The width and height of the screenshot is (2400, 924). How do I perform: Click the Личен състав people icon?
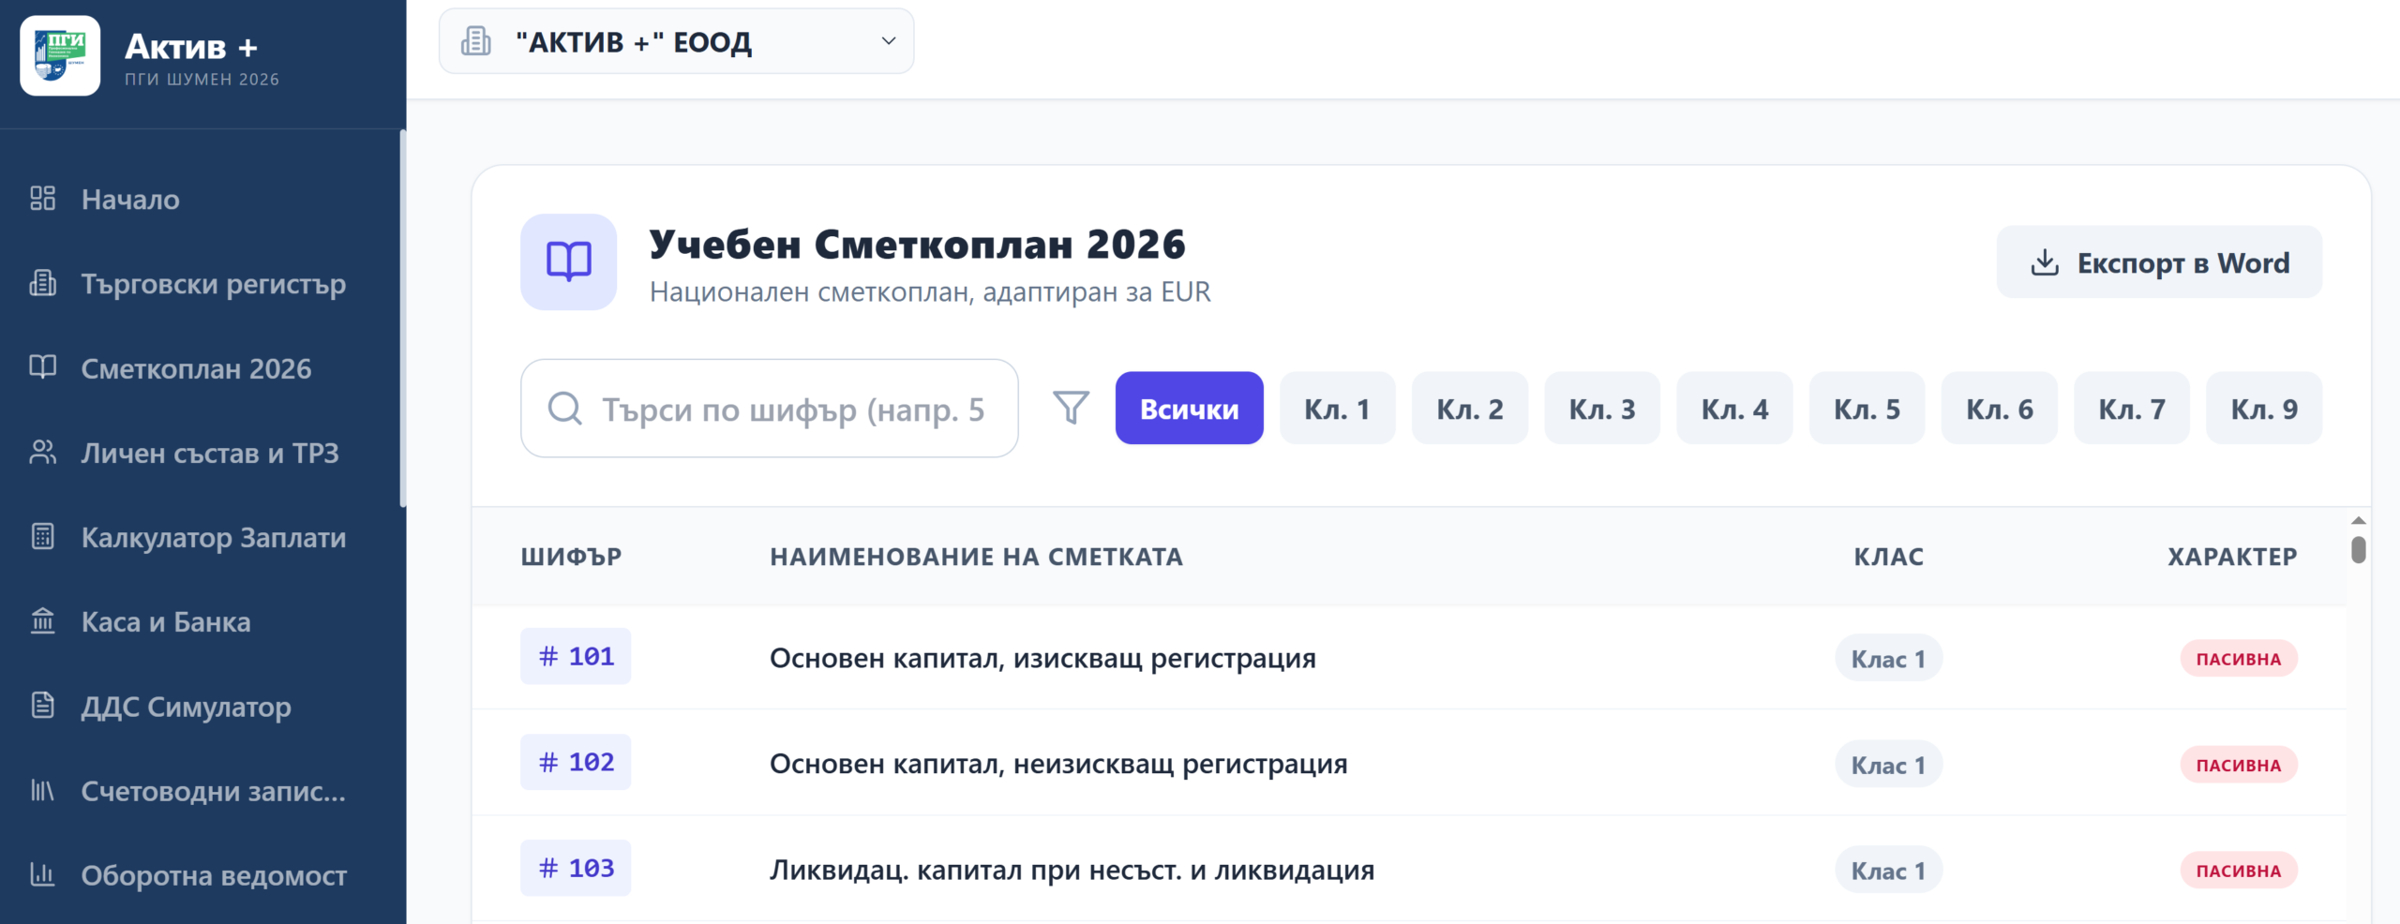[42, 453]
